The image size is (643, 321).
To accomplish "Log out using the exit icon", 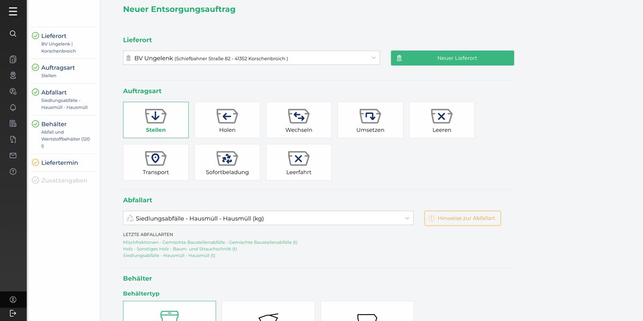I will (x=13, y=313).
